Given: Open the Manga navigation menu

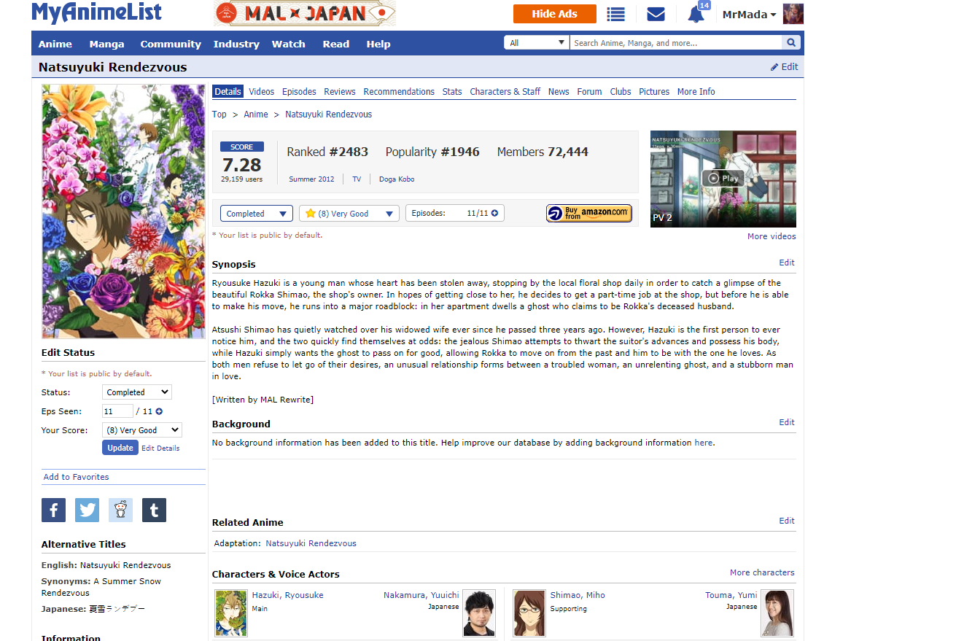Looking at the screenshot, I should [x=107, y=44].
